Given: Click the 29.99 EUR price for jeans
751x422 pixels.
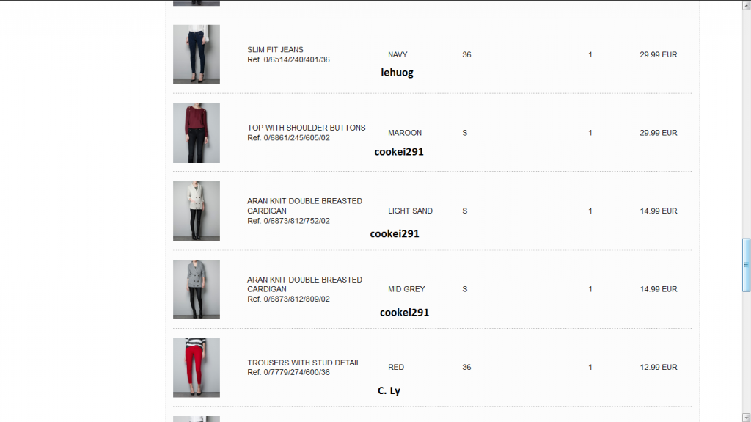Looking at the screenshot, I should click(659, 54).
